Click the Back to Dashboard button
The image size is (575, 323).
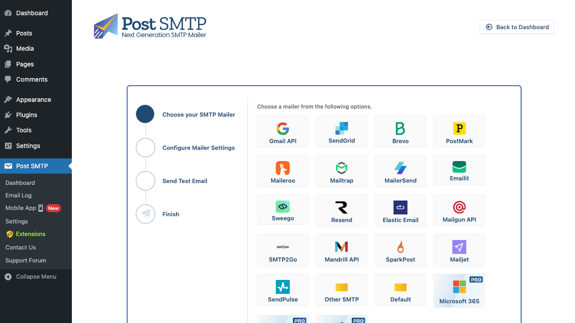coord(517,27)
